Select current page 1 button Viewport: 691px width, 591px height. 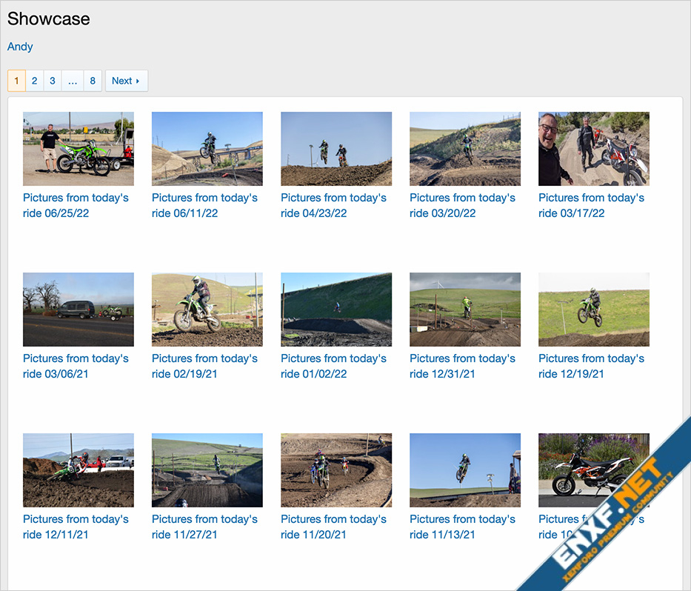pos(17,81)
